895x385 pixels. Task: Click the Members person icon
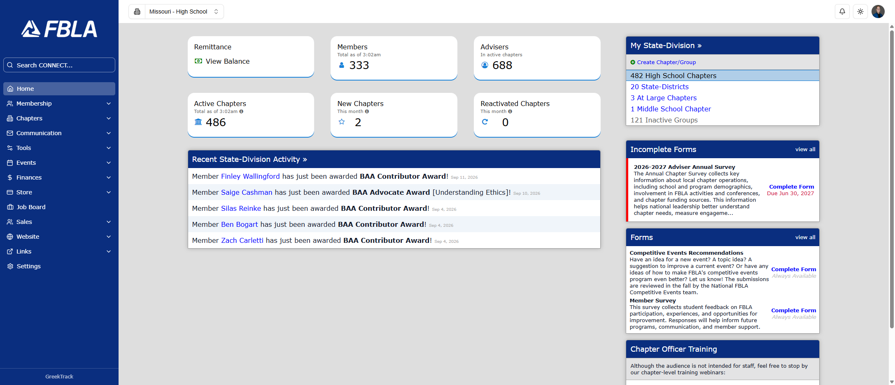tap(341, 65)
